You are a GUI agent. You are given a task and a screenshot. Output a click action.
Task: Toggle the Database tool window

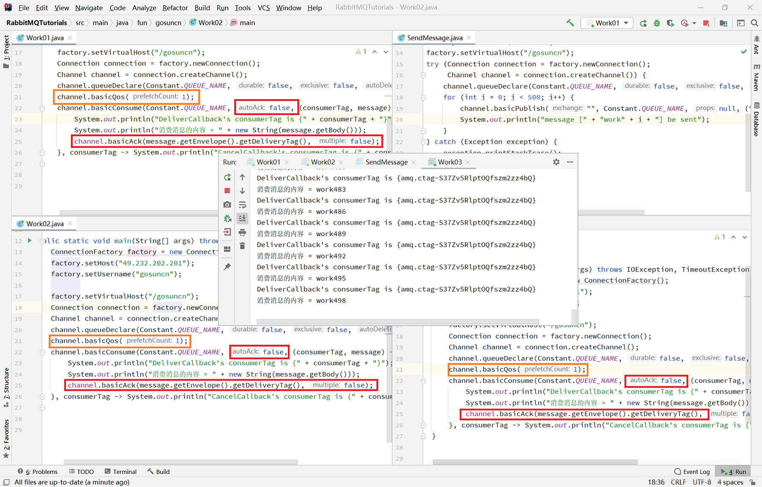point(756,119)
